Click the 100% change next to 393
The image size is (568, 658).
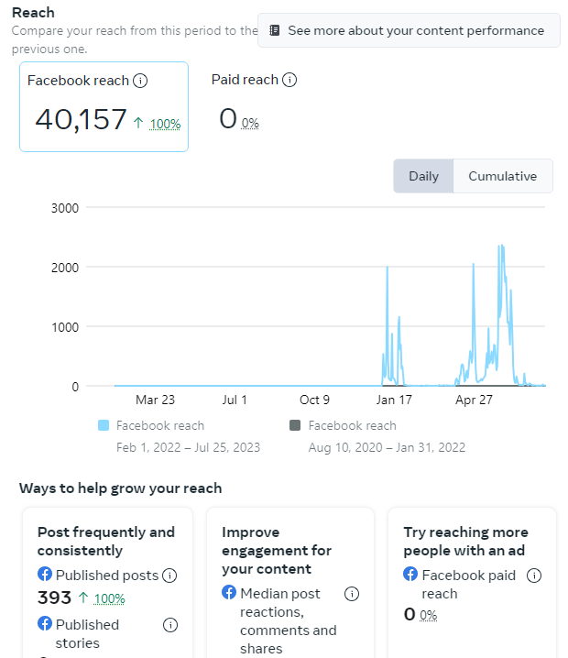[x=109, y=598]
